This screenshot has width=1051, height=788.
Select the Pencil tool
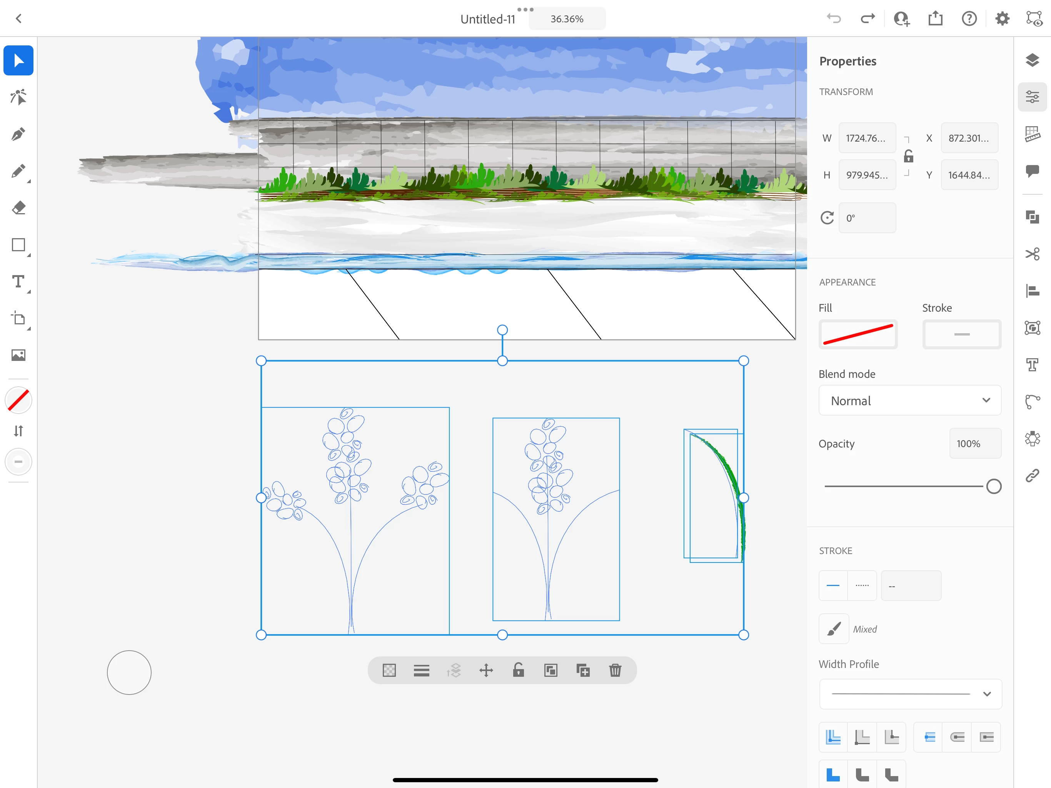18,171
